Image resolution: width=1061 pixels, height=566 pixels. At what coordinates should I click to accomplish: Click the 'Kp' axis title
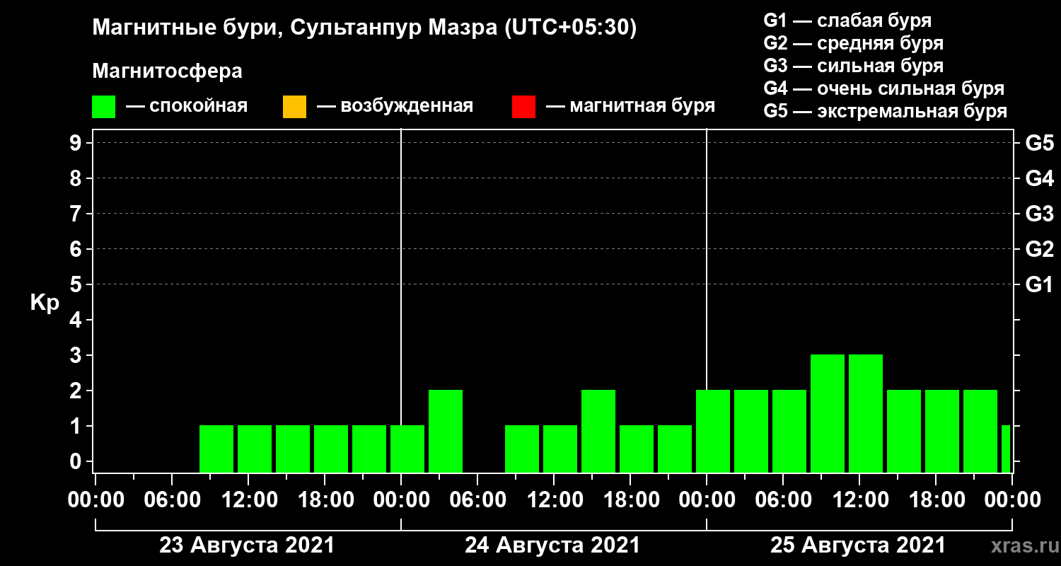tap(45, 303)
